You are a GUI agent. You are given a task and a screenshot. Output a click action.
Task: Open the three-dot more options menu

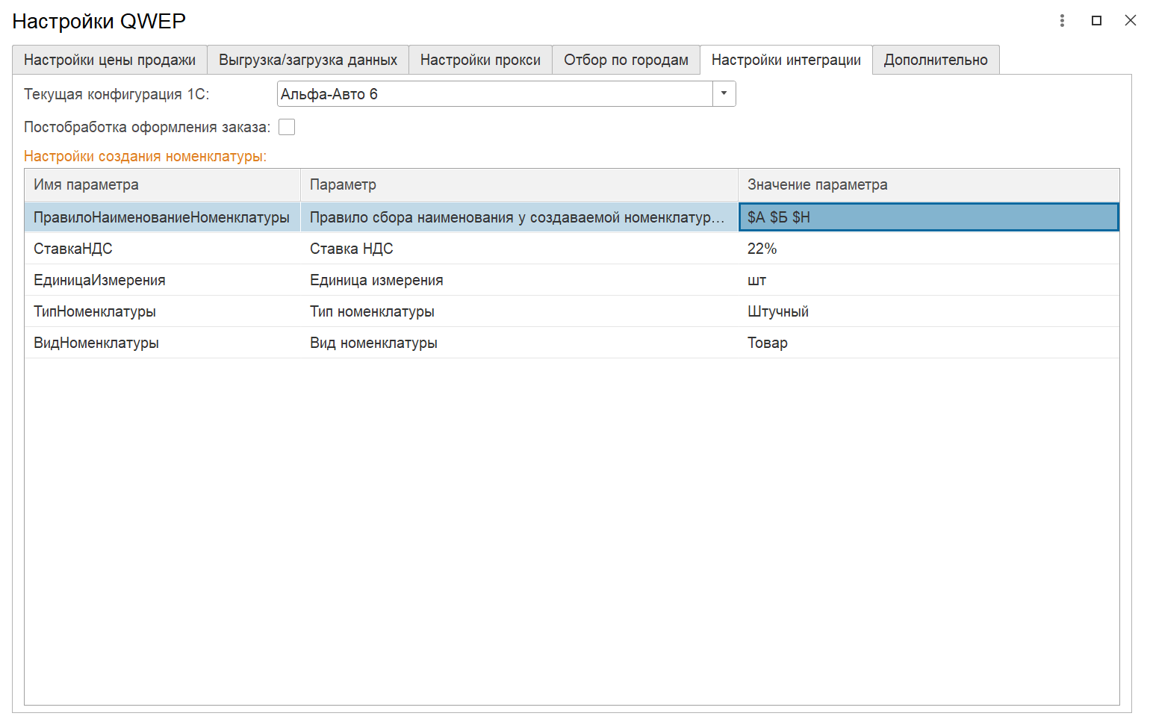1062,21
